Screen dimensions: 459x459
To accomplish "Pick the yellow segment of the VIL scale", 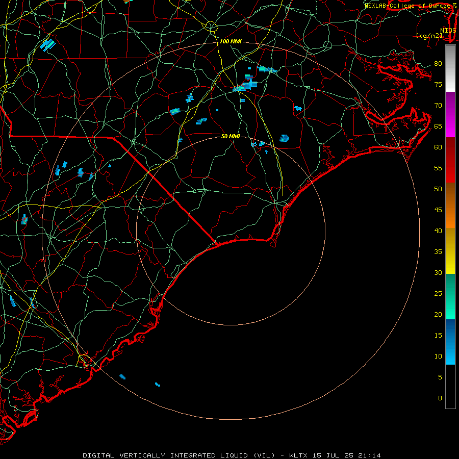I will (x=450, y=251).
